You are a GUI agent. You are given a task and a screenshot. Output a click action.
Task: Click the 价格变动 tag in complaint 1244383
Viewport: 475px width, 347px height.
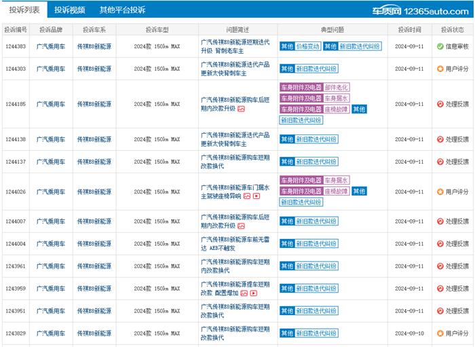coord(308,46)
